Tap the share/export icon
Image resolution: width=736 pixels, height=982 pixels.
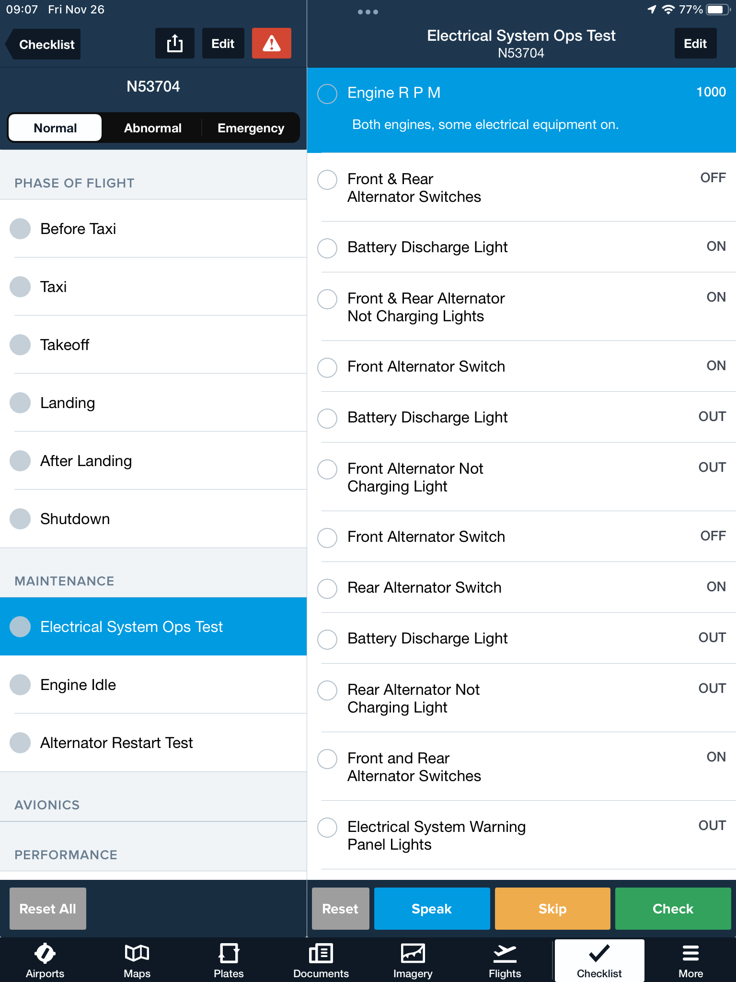click(175, 44)
